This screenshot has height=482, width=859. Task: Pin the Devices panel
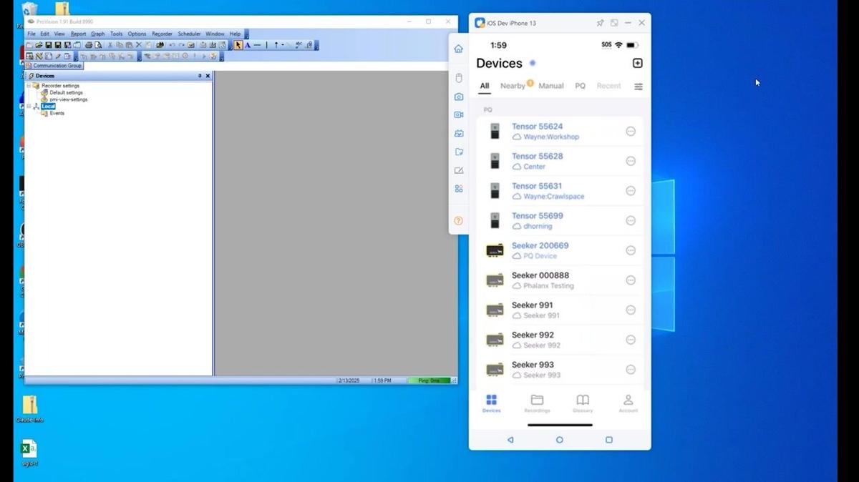pos(200,76)
